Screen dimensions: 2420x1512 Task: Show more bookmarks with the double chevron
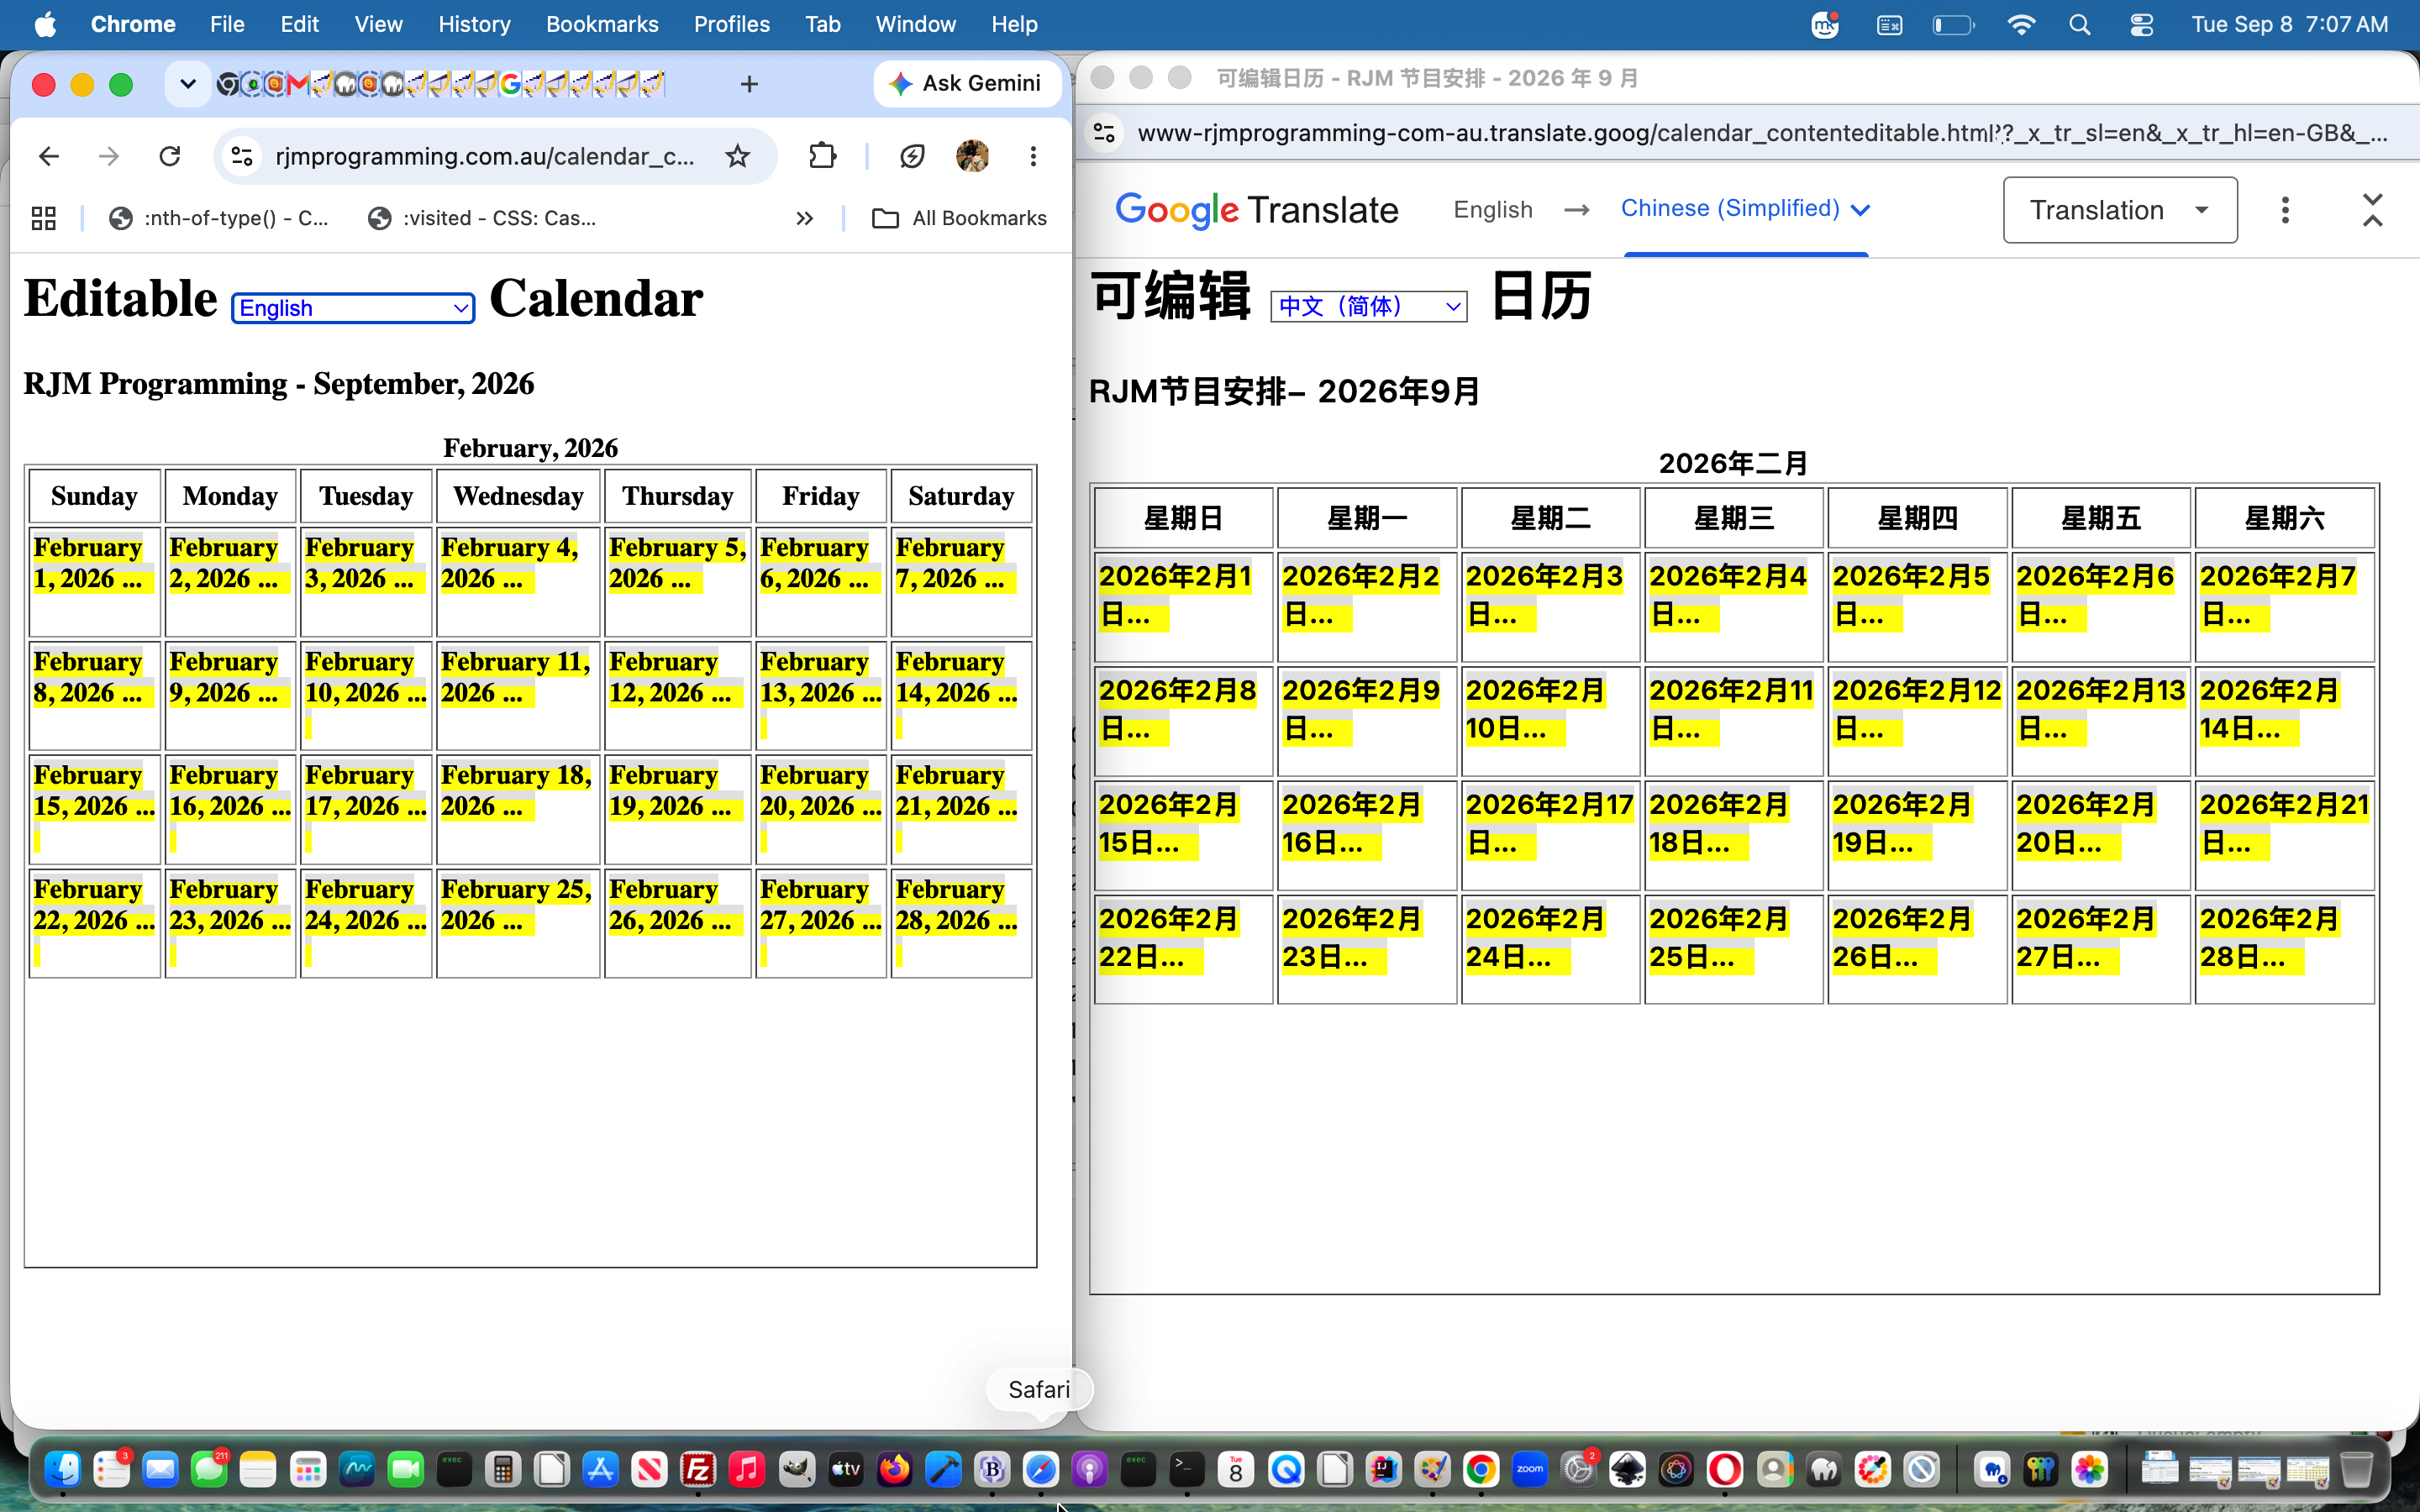tap(804, 218)
